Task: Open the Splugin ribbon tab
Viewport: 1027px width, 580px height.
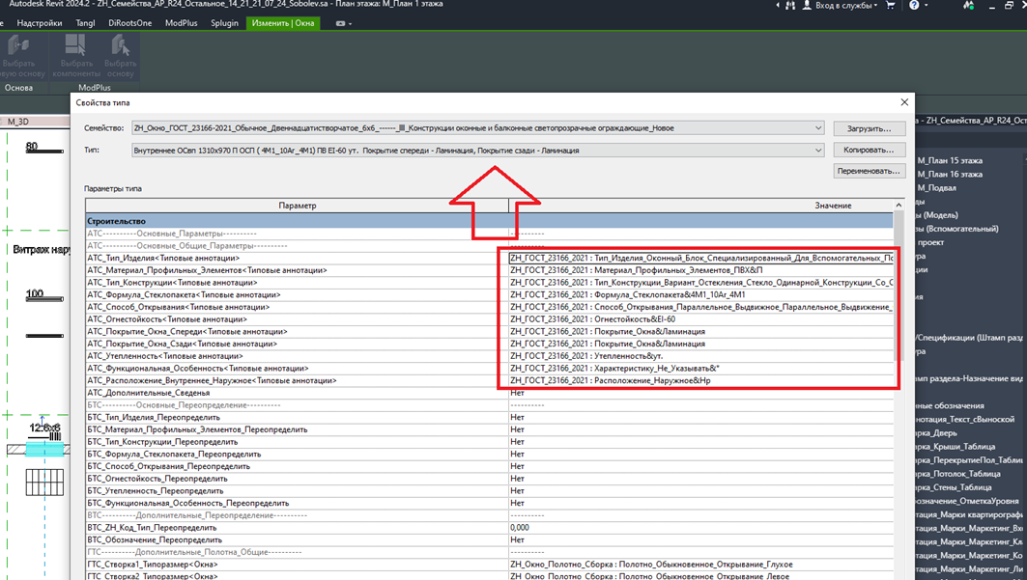Action: (x=225, y=23)
